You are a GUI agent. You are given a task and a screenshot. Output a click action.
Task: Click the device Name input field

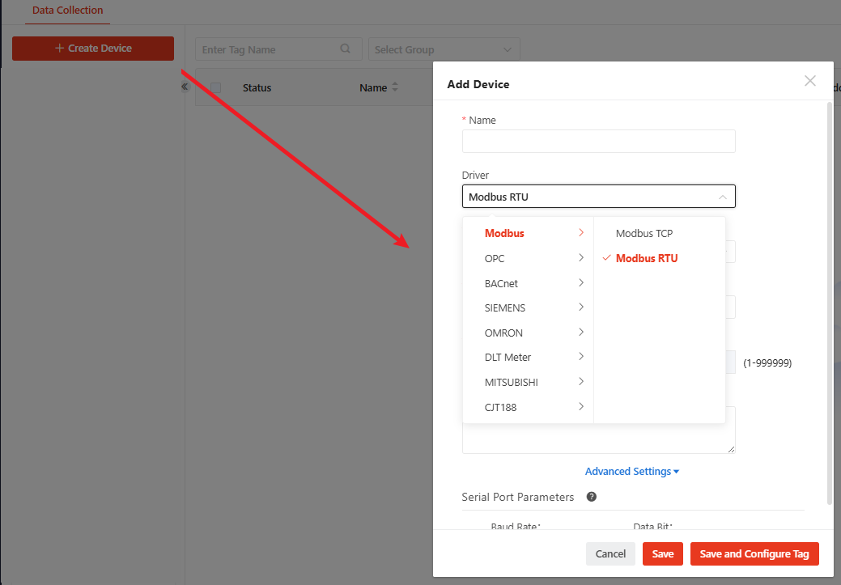pyautogui.click(x=598, y=142)
